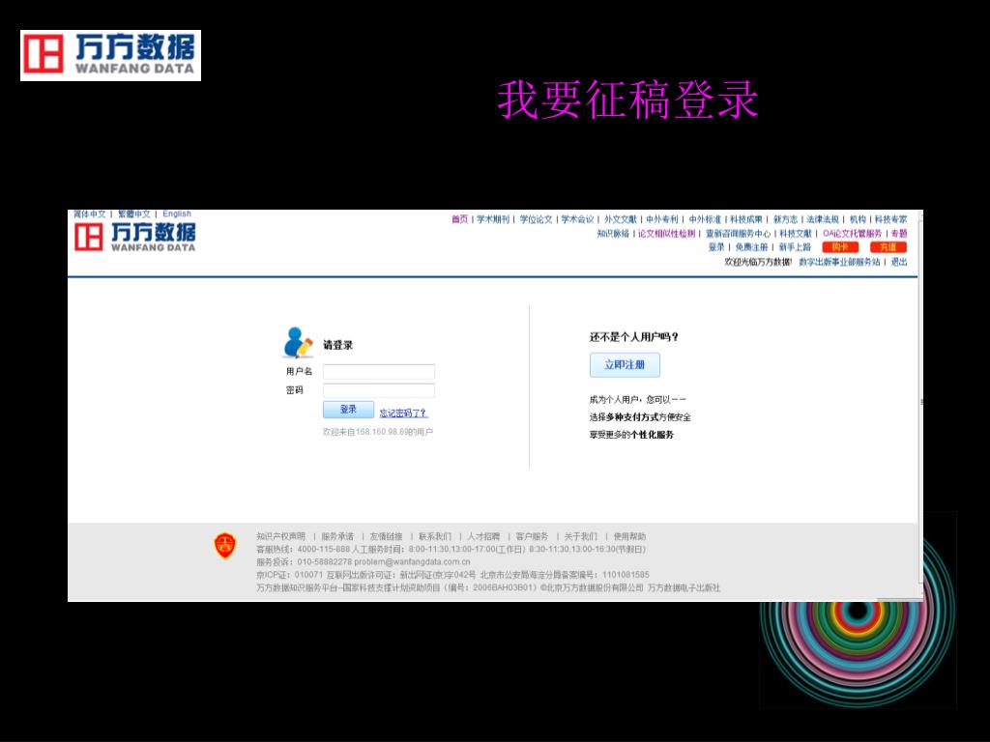The image size is (990, 742).
Task: Open 机构 in the top navigation
Action: click(858, 219)
